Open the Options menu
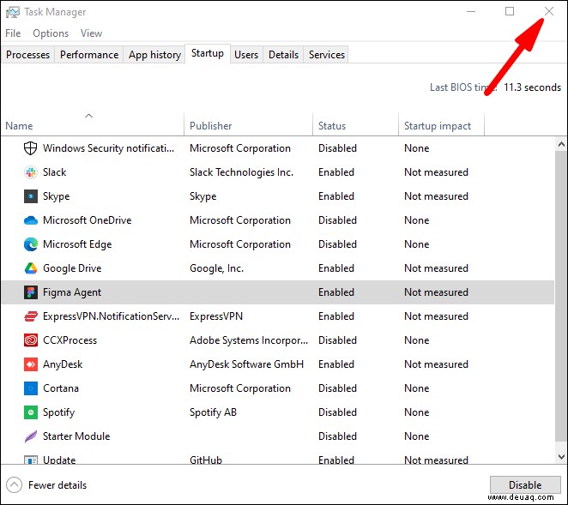Image resolution: width=568 pixels, height=505 pixels. (51, 33)
